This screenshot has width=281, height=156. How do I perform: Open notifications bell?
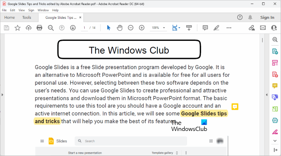pyautogui.click(x=250, y=17)
